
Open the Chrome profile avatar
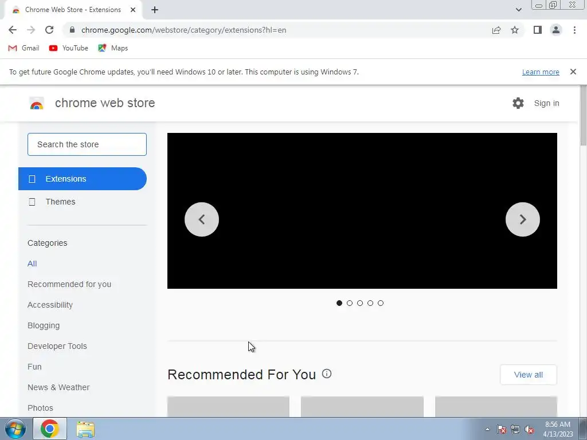click(556, 30)
